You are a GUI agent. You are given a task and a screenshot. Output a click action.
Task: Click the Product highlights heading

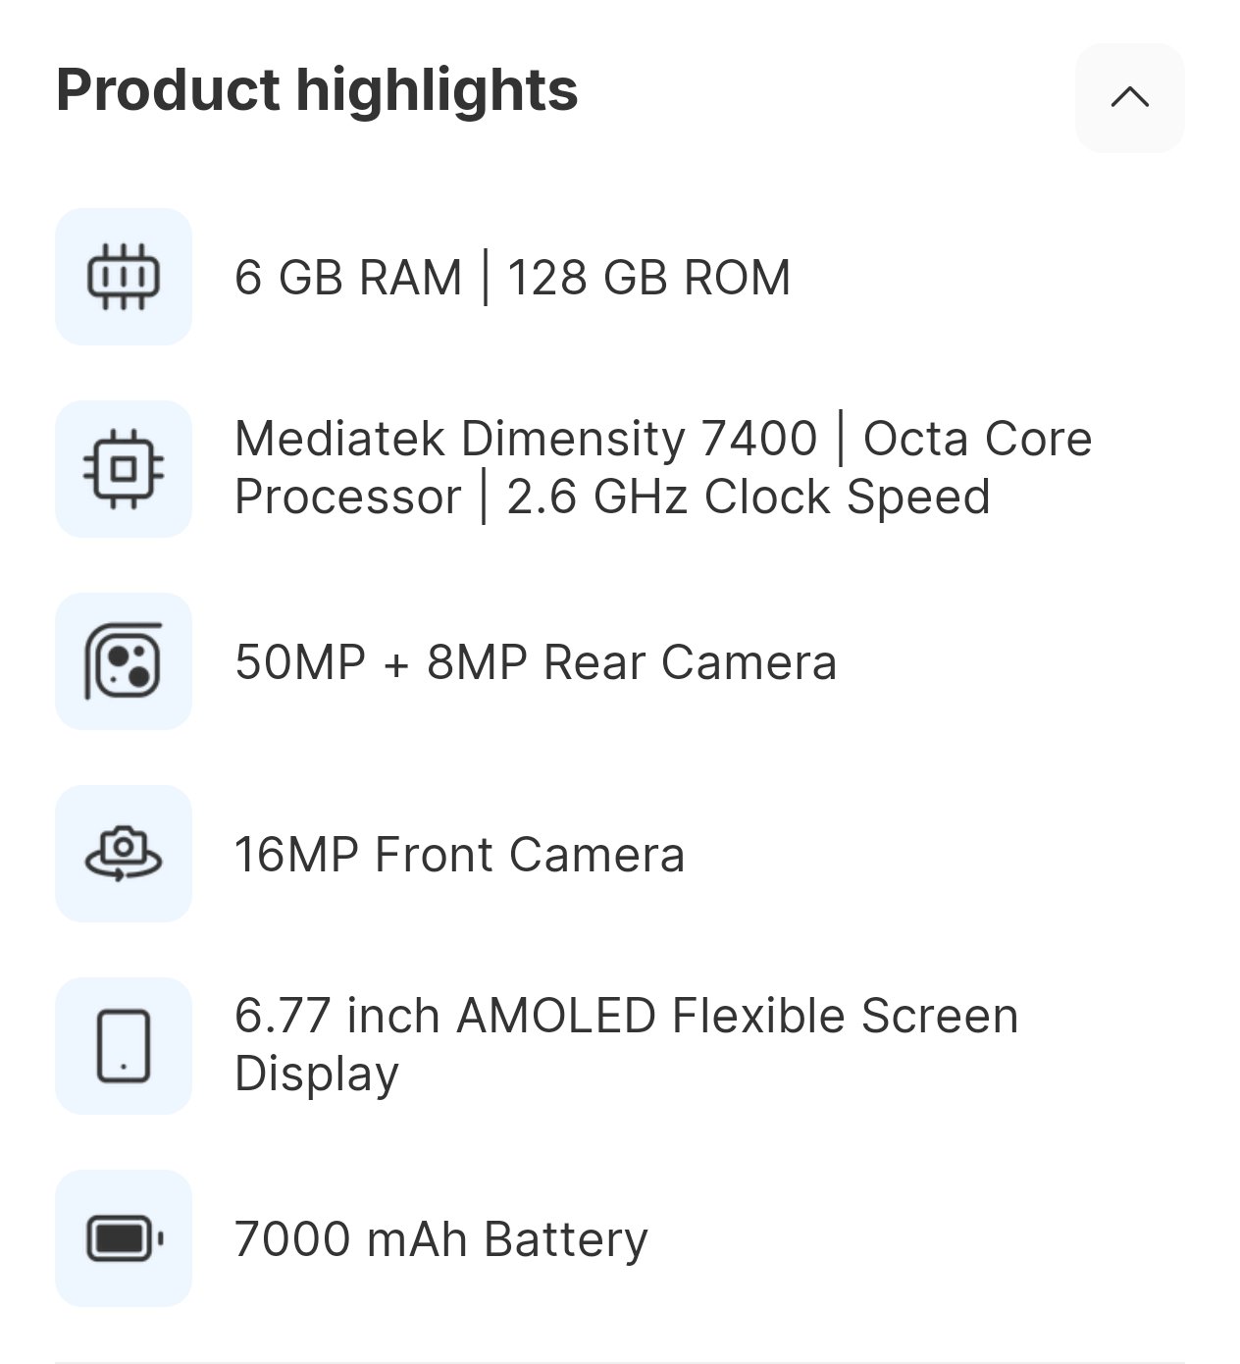pos(317,90)
